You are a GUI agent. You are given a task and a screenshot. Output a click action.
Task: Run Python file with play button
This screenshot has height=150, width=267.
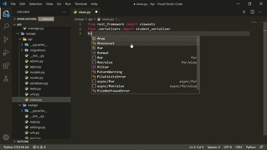click(244, 12)
